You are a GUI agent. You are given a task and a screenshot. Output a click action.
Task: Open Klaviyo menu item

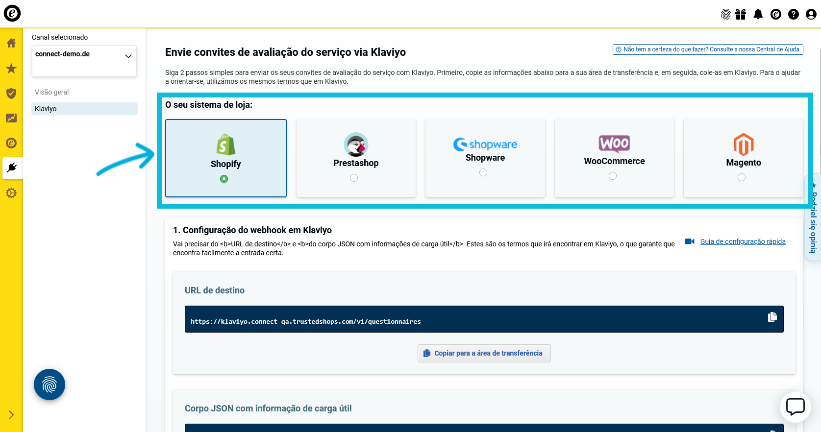[x=84, y=109]
